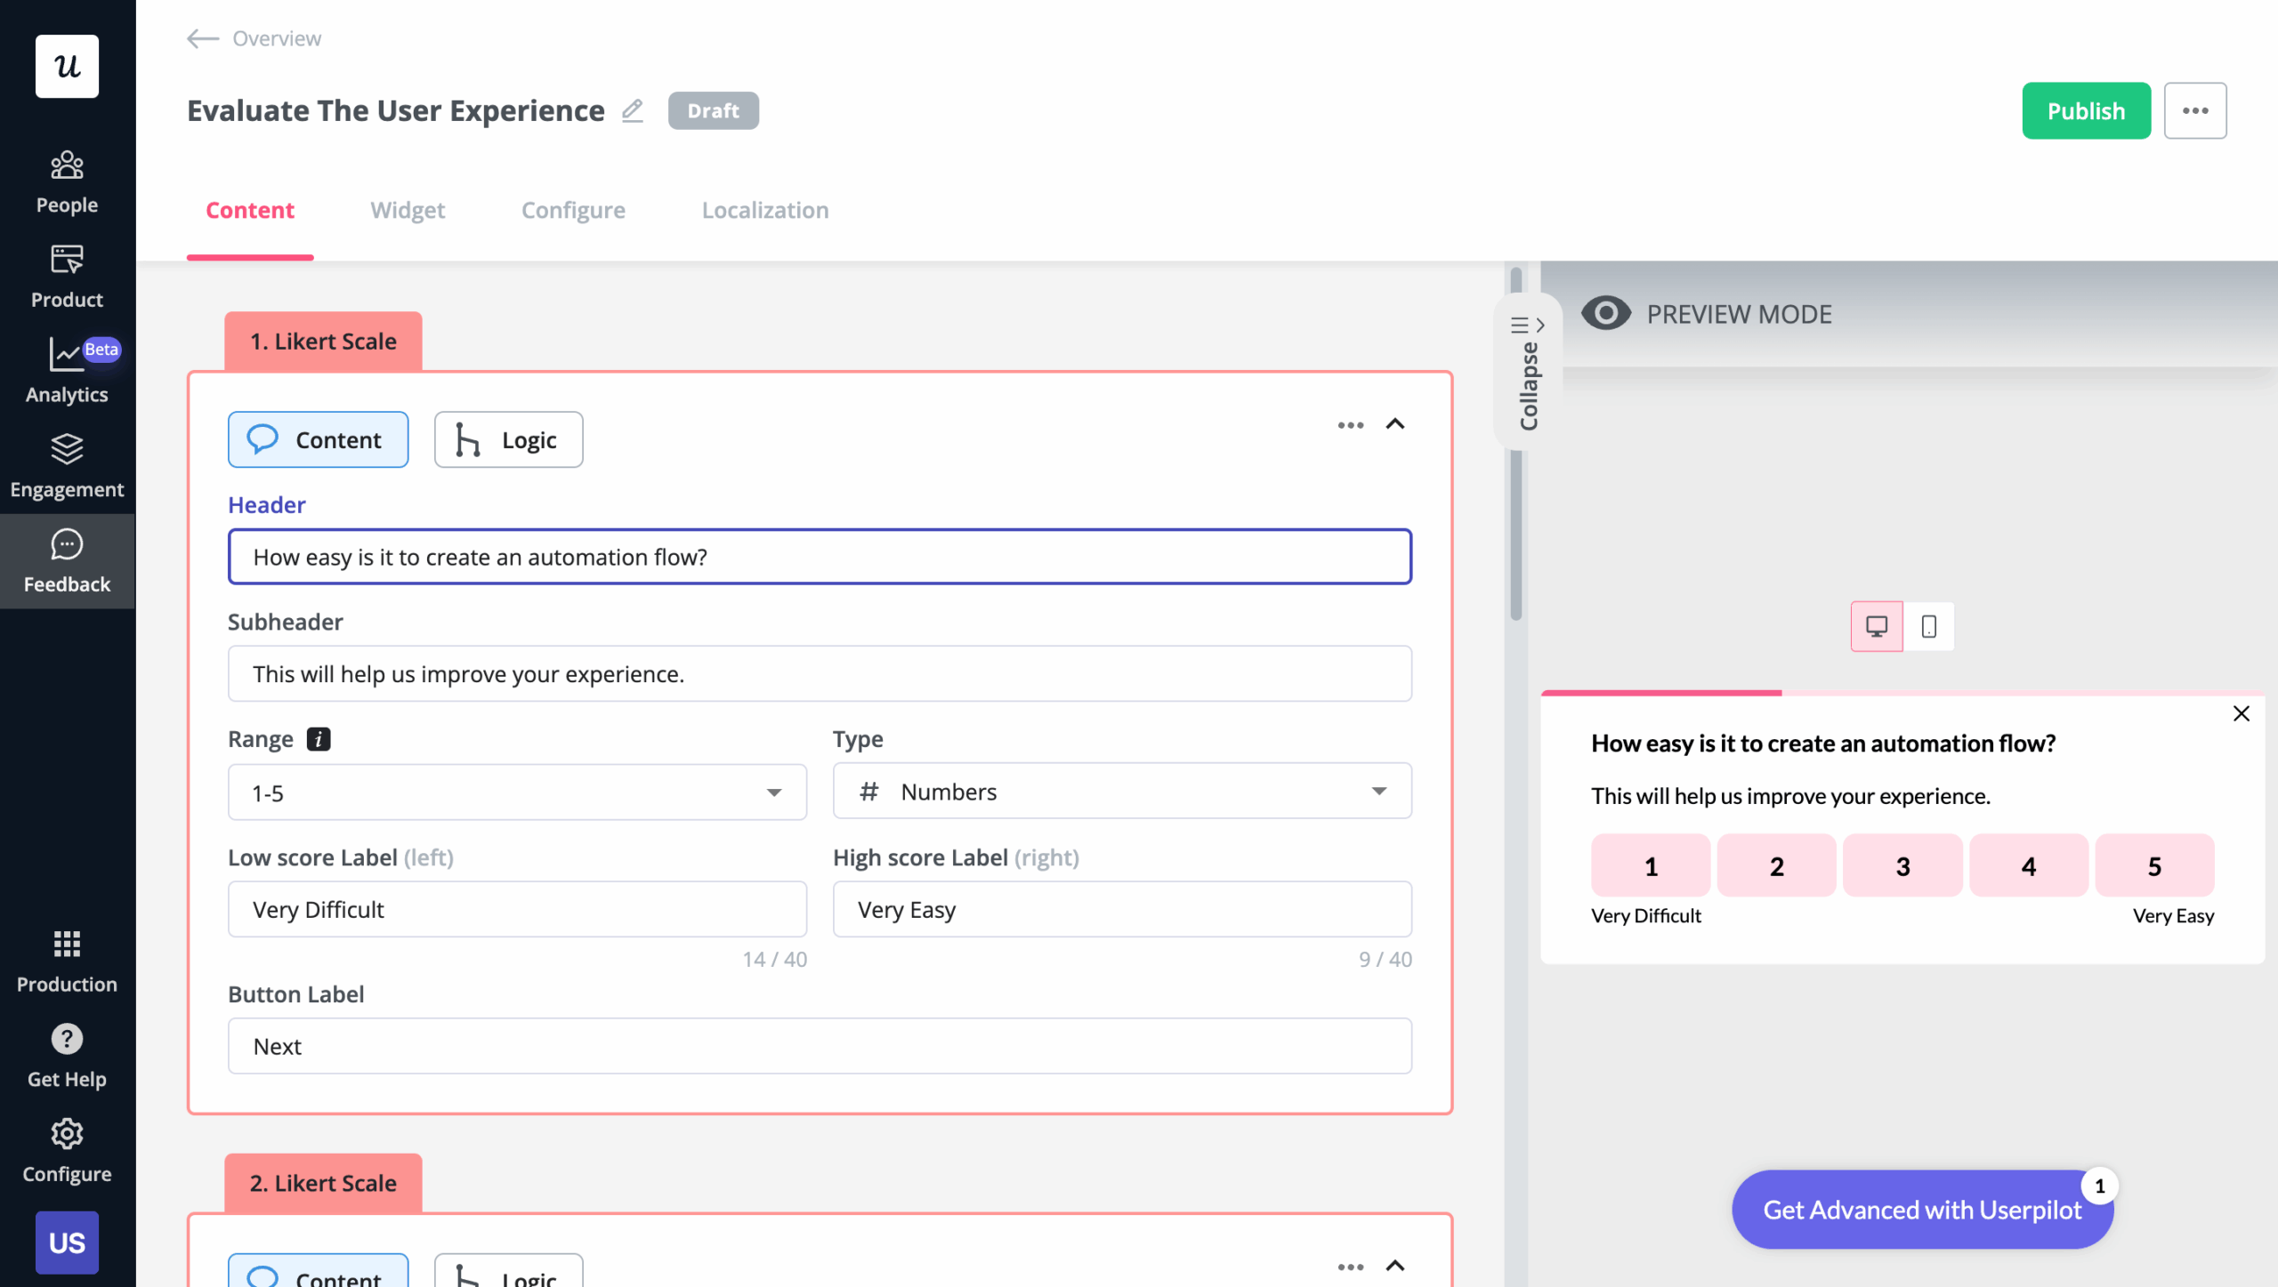The image size is (2278, 1287).
Task: Switch survey preview to desktop view
Action: click(1876, 626)
